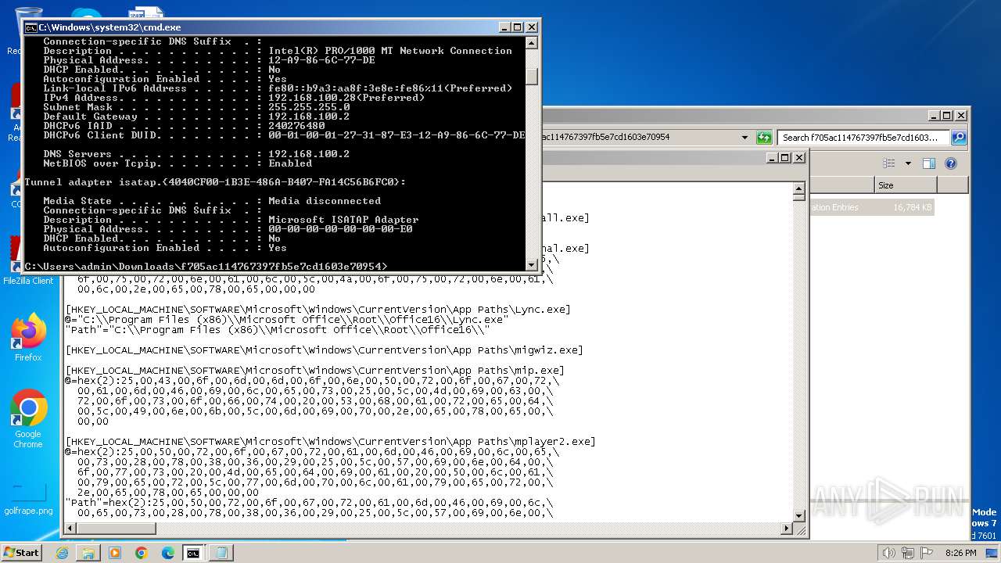Click the Explorer address path text
This screenshot has width=1001, height=563.
coord(605,137)
